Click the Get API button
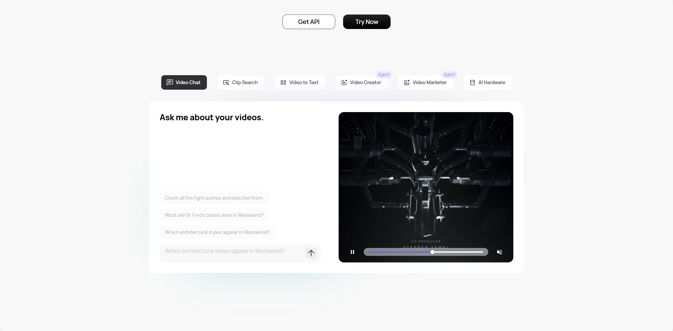Image resolution: width=673 pixels, height=331 pixels. tap(309, 22)
